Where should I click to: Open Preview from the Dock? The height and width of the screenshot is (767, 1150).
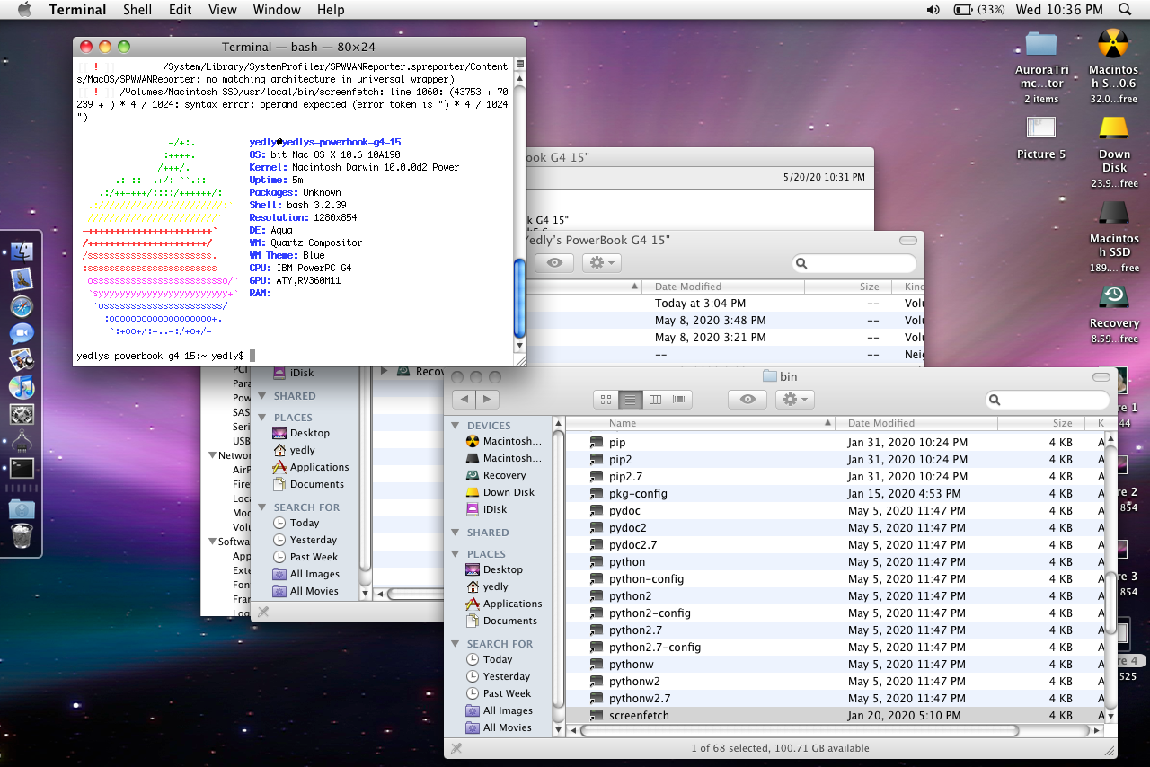click(22, 360)
